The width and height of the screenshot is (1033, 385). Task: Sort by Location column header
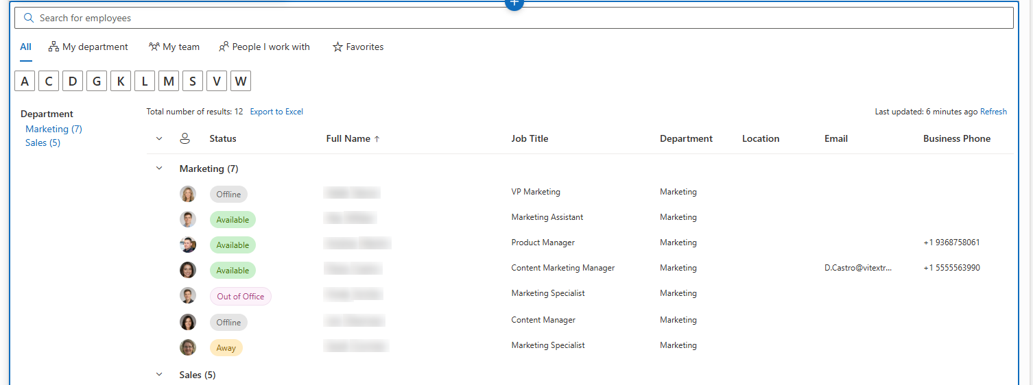[x=761, y=138]
